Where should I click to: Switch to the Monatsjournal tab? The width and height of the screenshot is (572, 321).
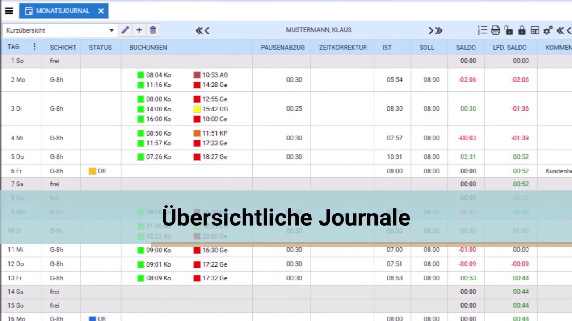pos(63,11)
